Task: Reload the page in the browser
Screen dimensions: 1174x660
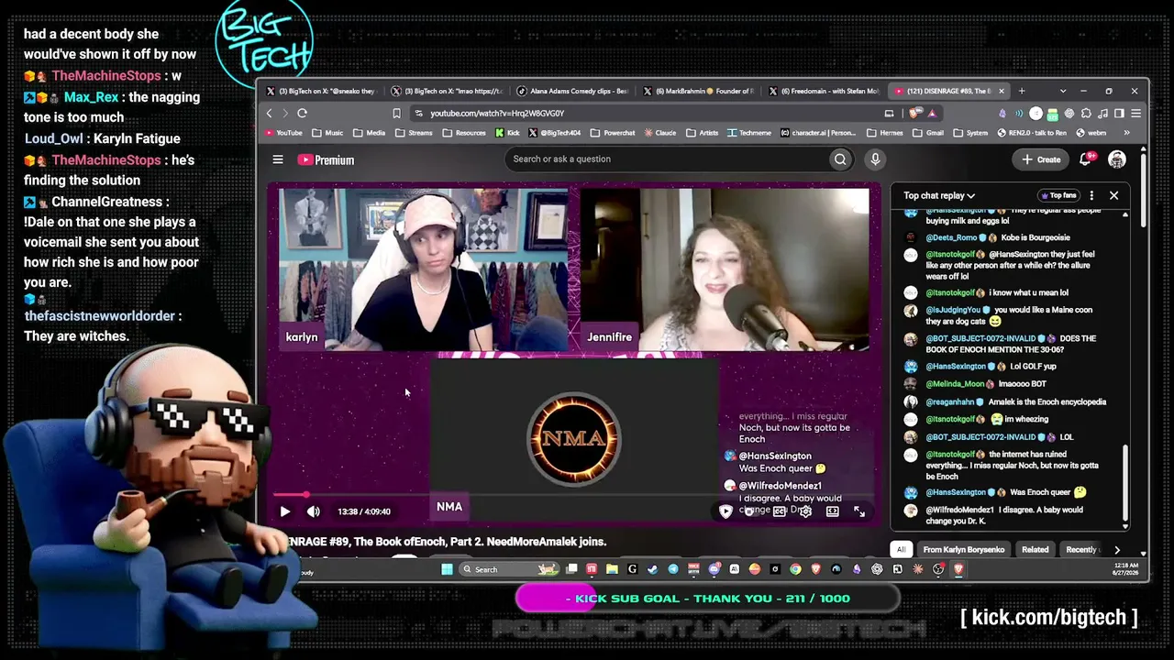Action: (x=302, y=113)
